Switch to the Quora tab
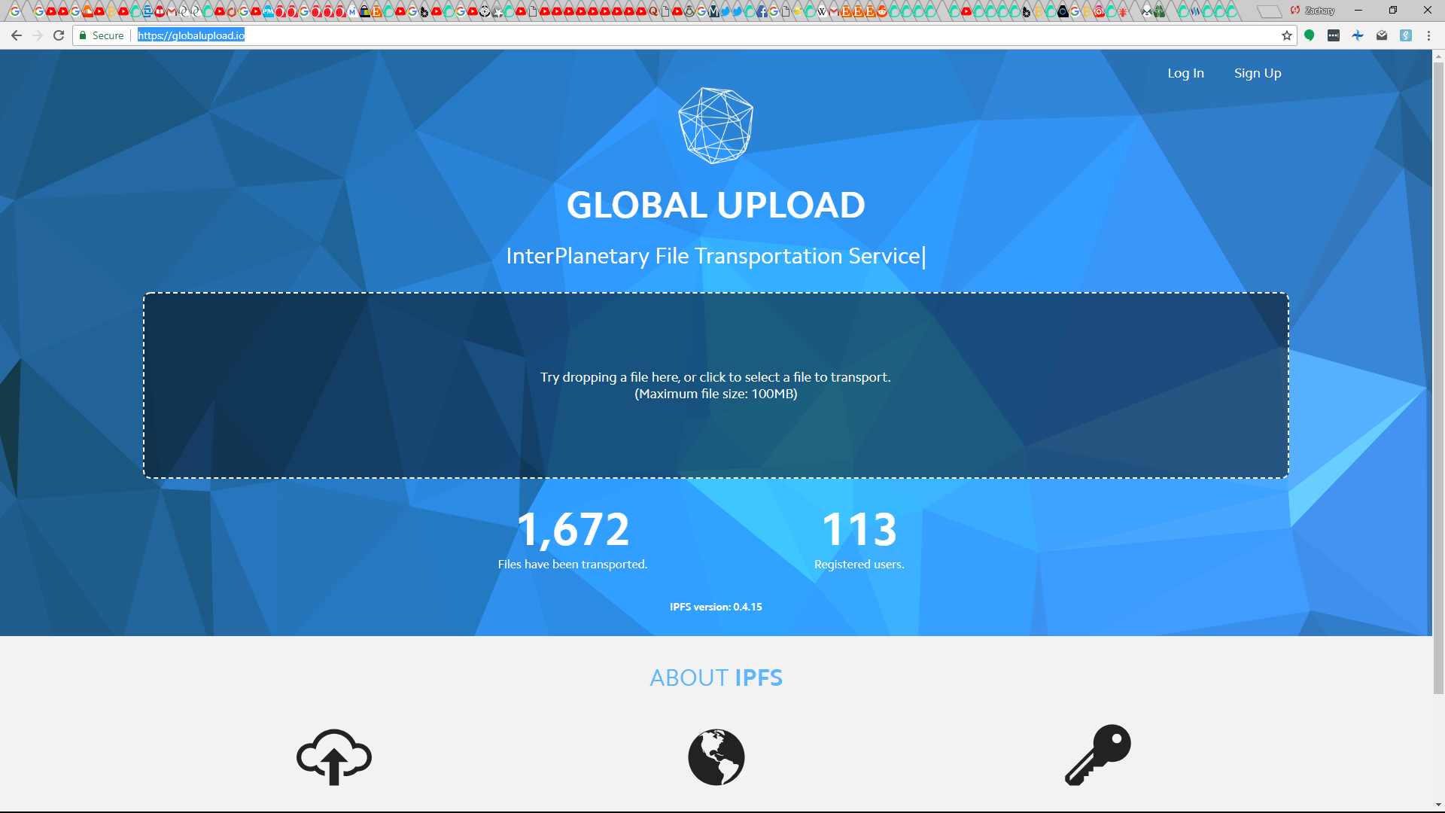The height and width of the screenshot is (813, 1445). click(x=653, y=11)
